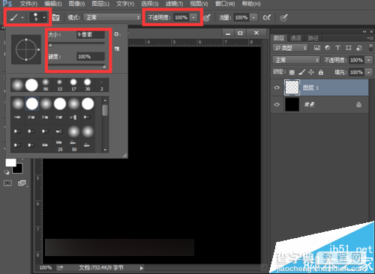
Task: Create new brush preset icon
Action: [x=117, y=49]
